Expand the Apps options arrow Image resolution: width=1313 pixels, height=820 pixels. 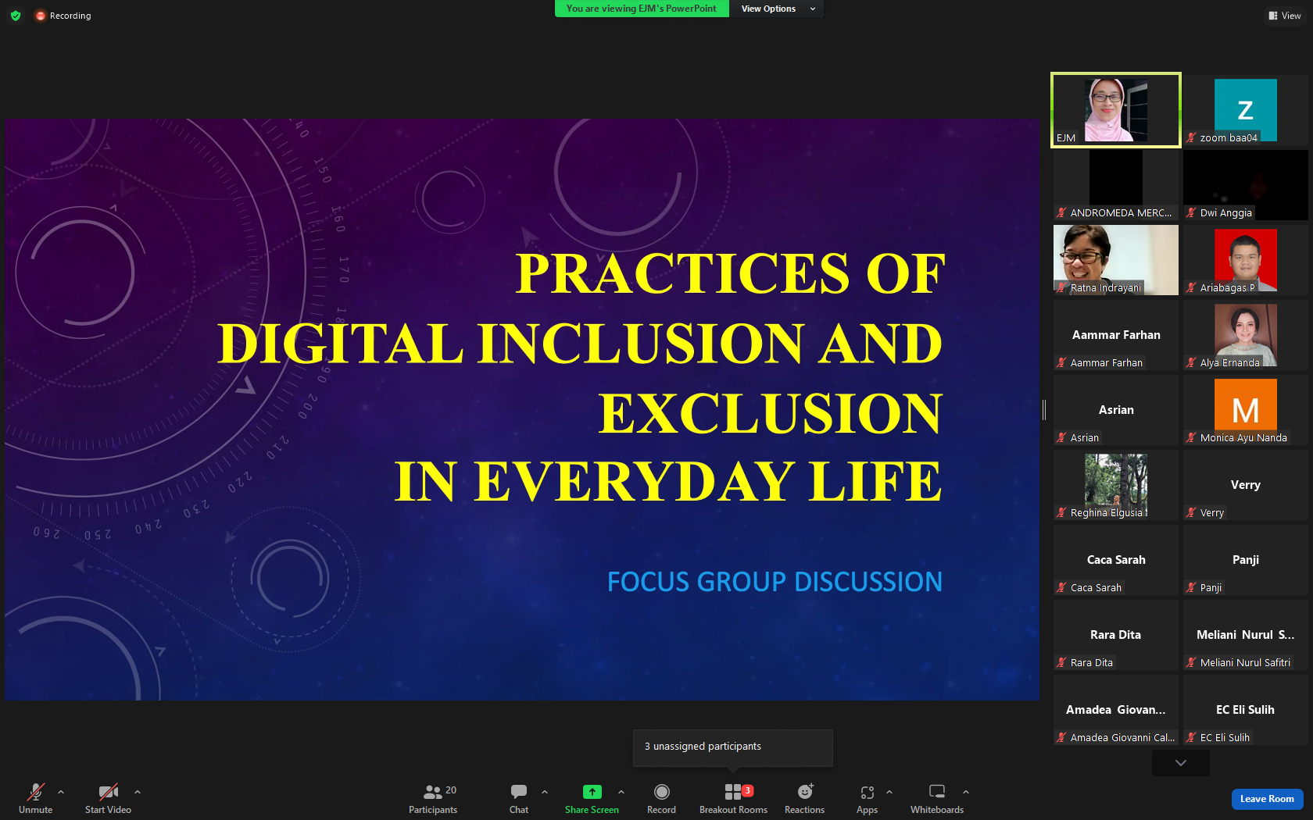tap(889, 792)
